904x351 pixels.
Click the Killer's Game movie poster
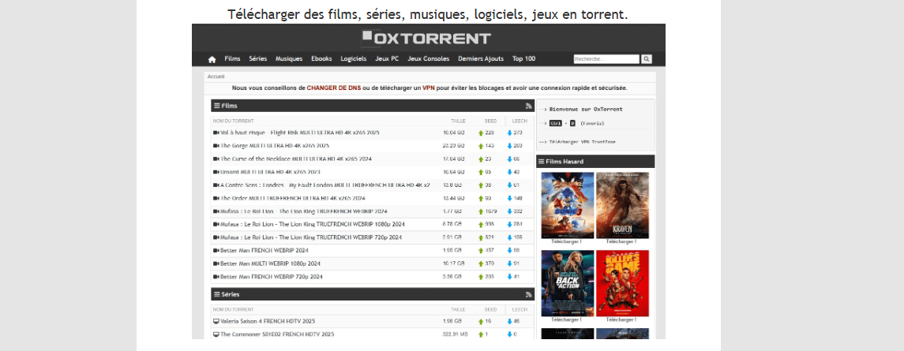click(x=622, y=283)
